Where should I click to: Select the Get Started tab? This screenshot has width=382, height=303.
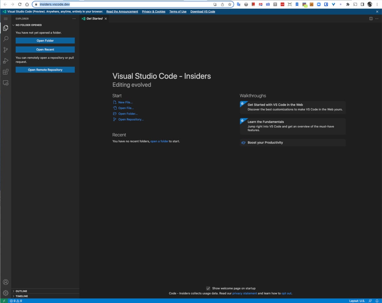click(95, 18)
